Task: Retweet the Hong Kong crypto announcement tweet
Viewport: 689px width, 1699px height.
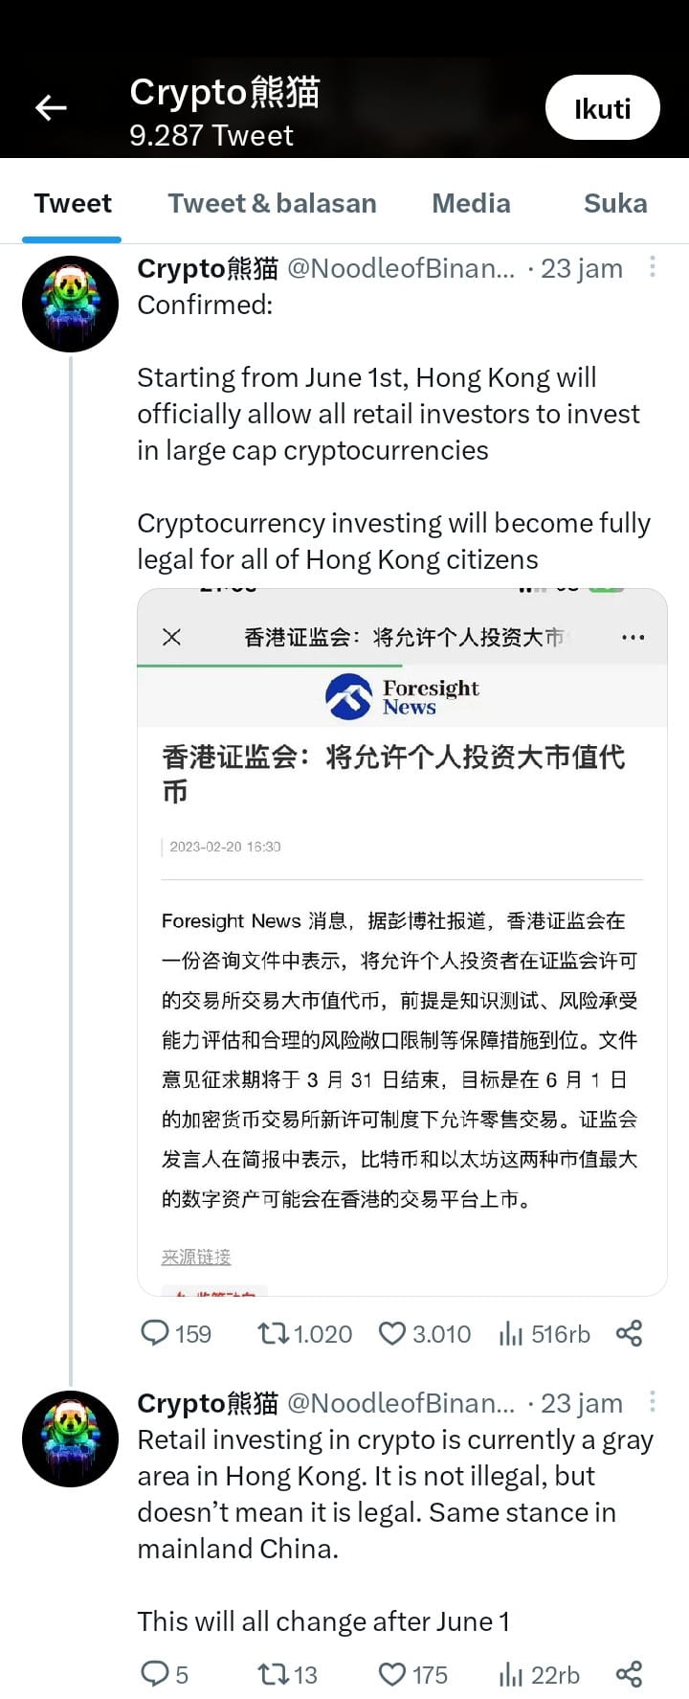Action: click(x=275, y=1332)
